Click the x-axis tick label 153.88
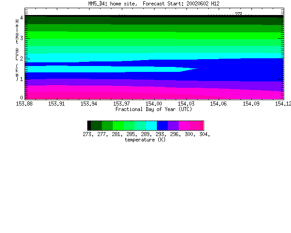This screenshot has width=291, height=233. tap(24, 104)
